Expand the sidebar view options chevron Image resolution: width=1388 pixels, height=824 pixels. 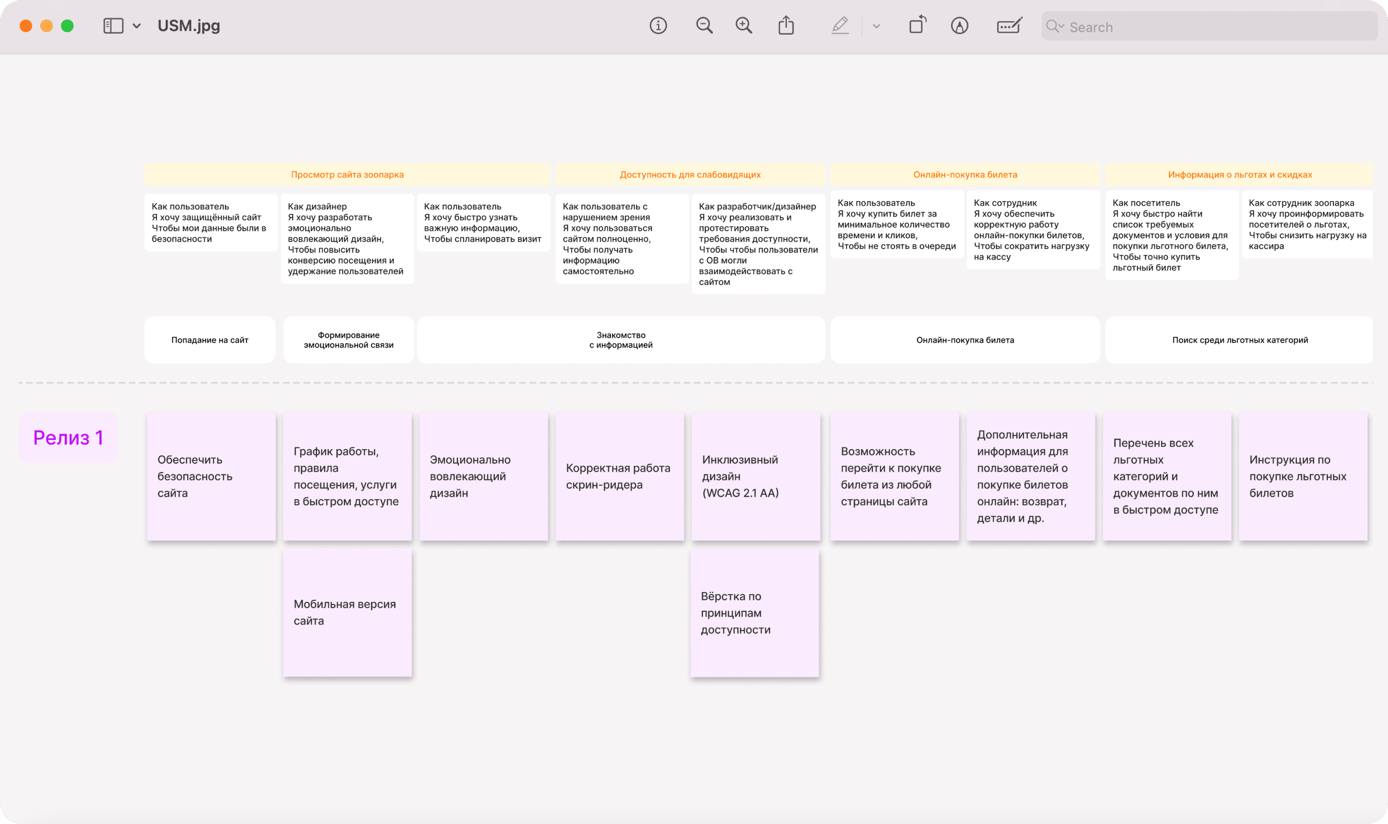(x=137, y=26)
